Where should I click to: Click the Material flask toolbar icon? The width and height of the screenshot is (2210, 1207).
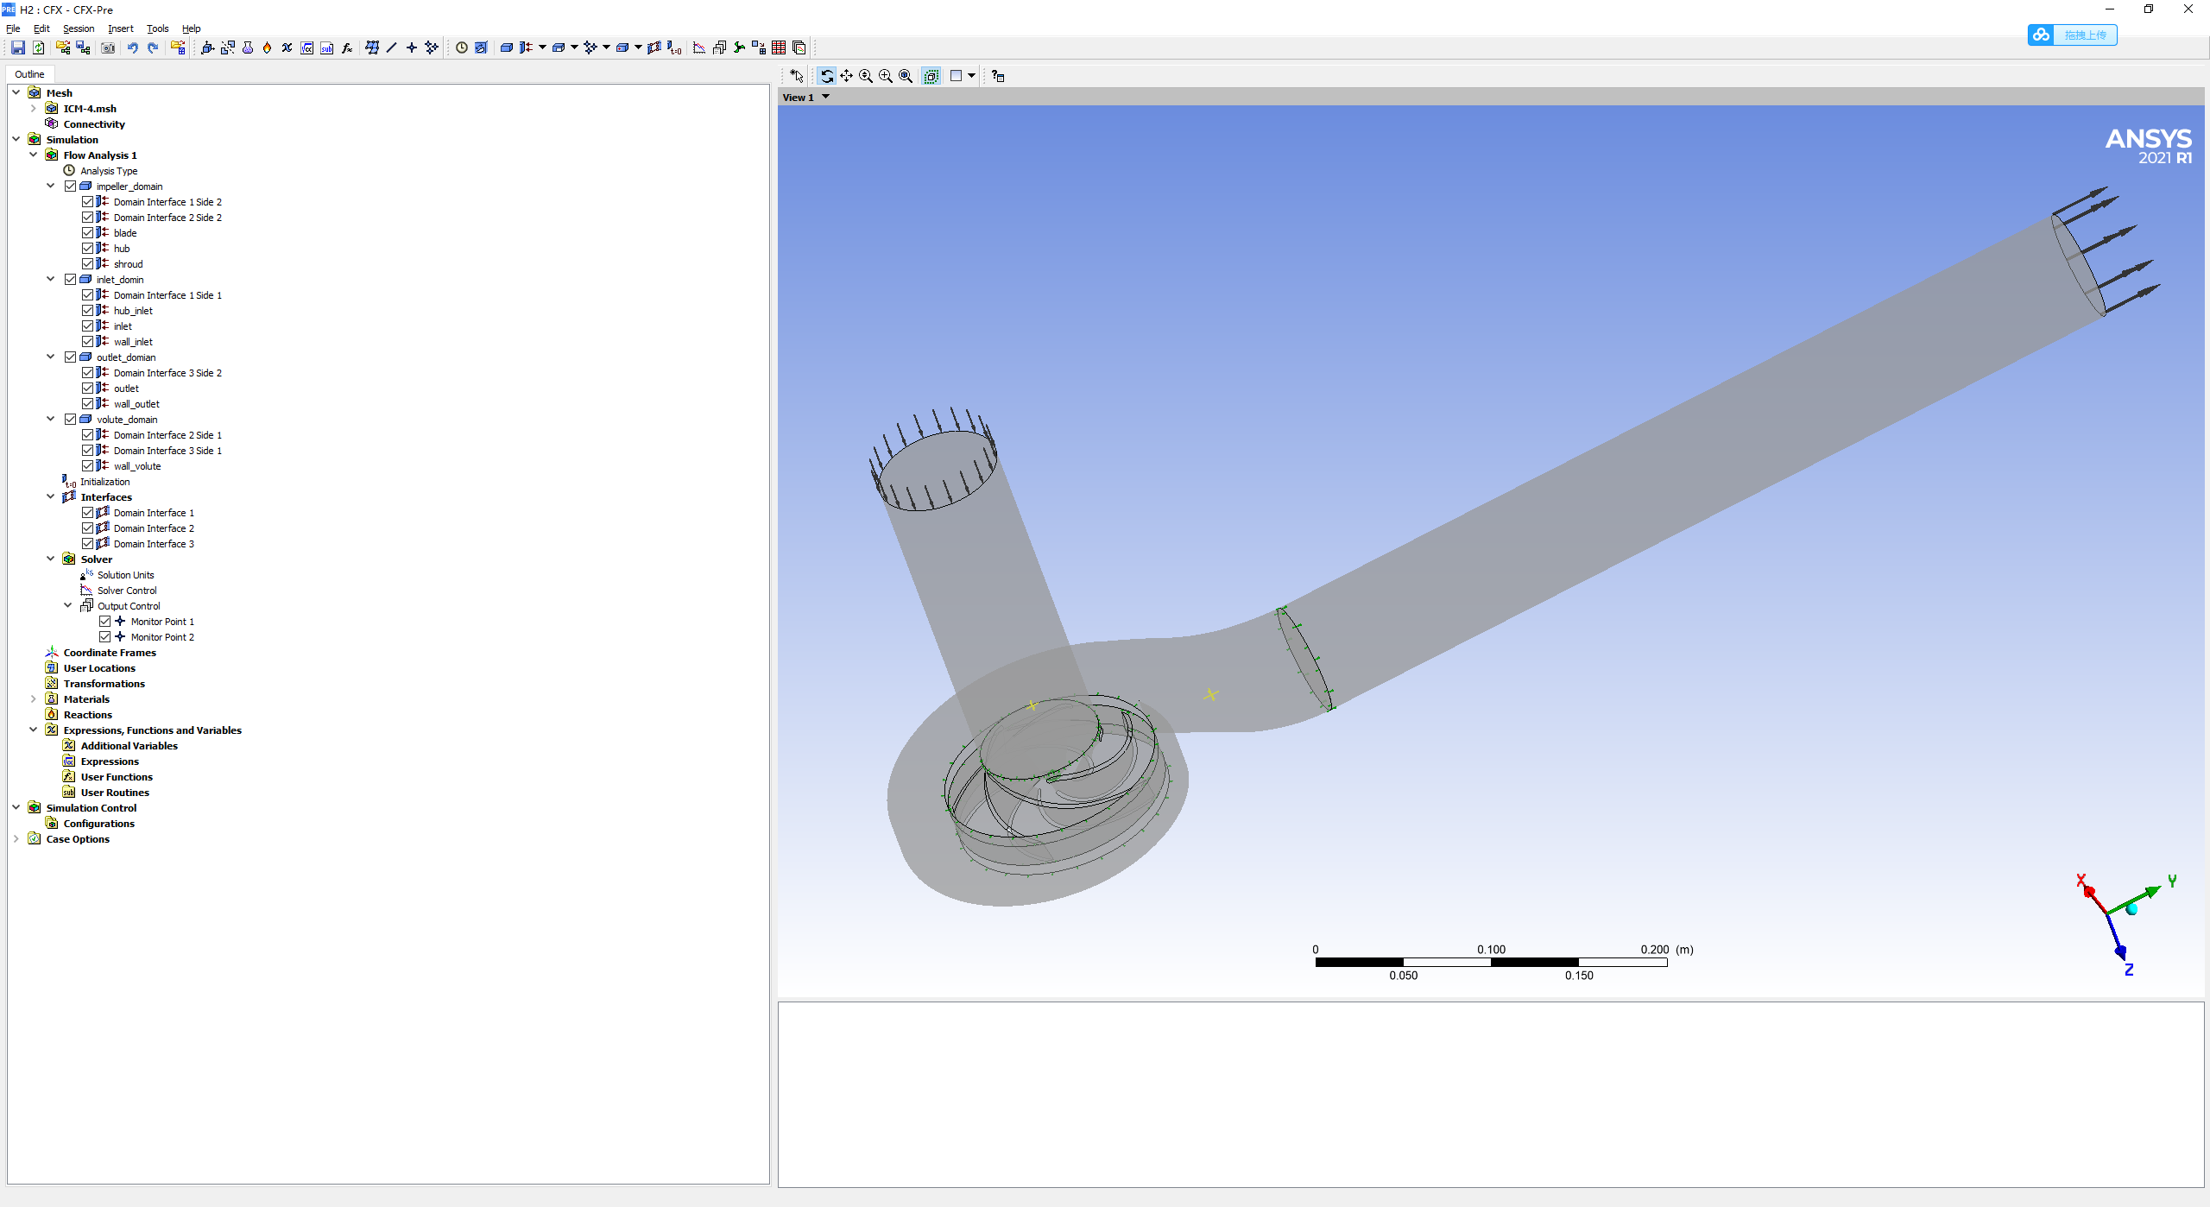pos(248,48)
